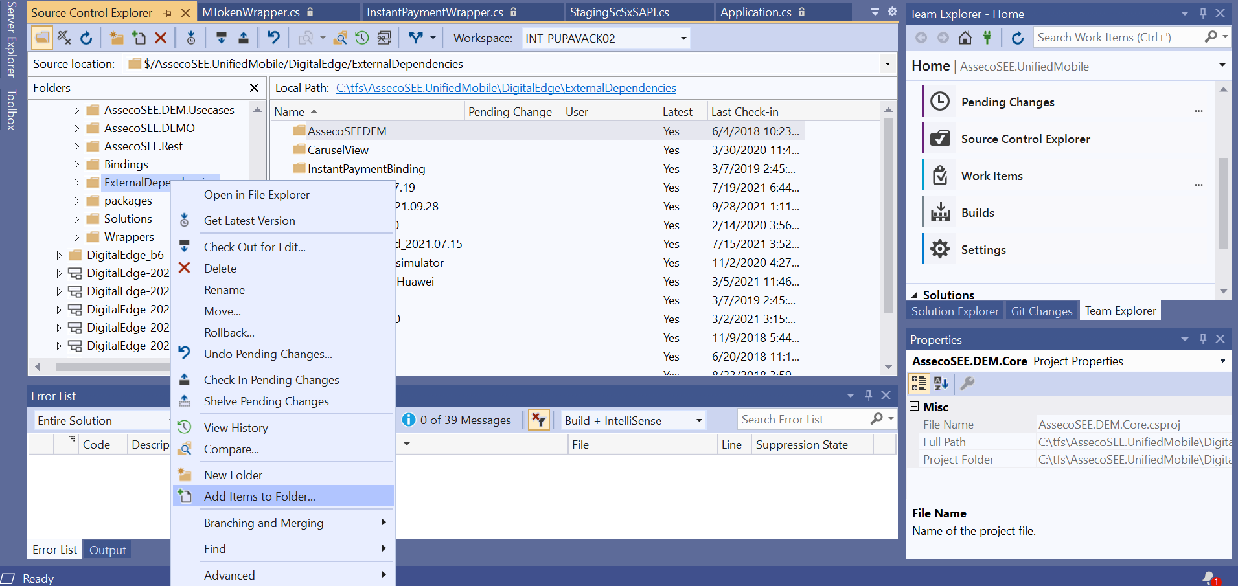1238x586 pixels.
Task: Open the Source location dropdown arrow
Action: (888, 64)
